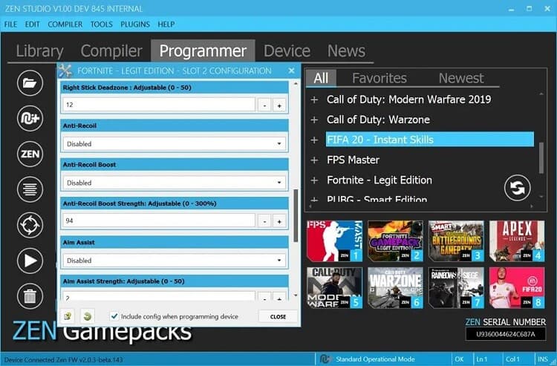
Task: Click the round ZEN icon in sidebar
Action: coord(30,154)
